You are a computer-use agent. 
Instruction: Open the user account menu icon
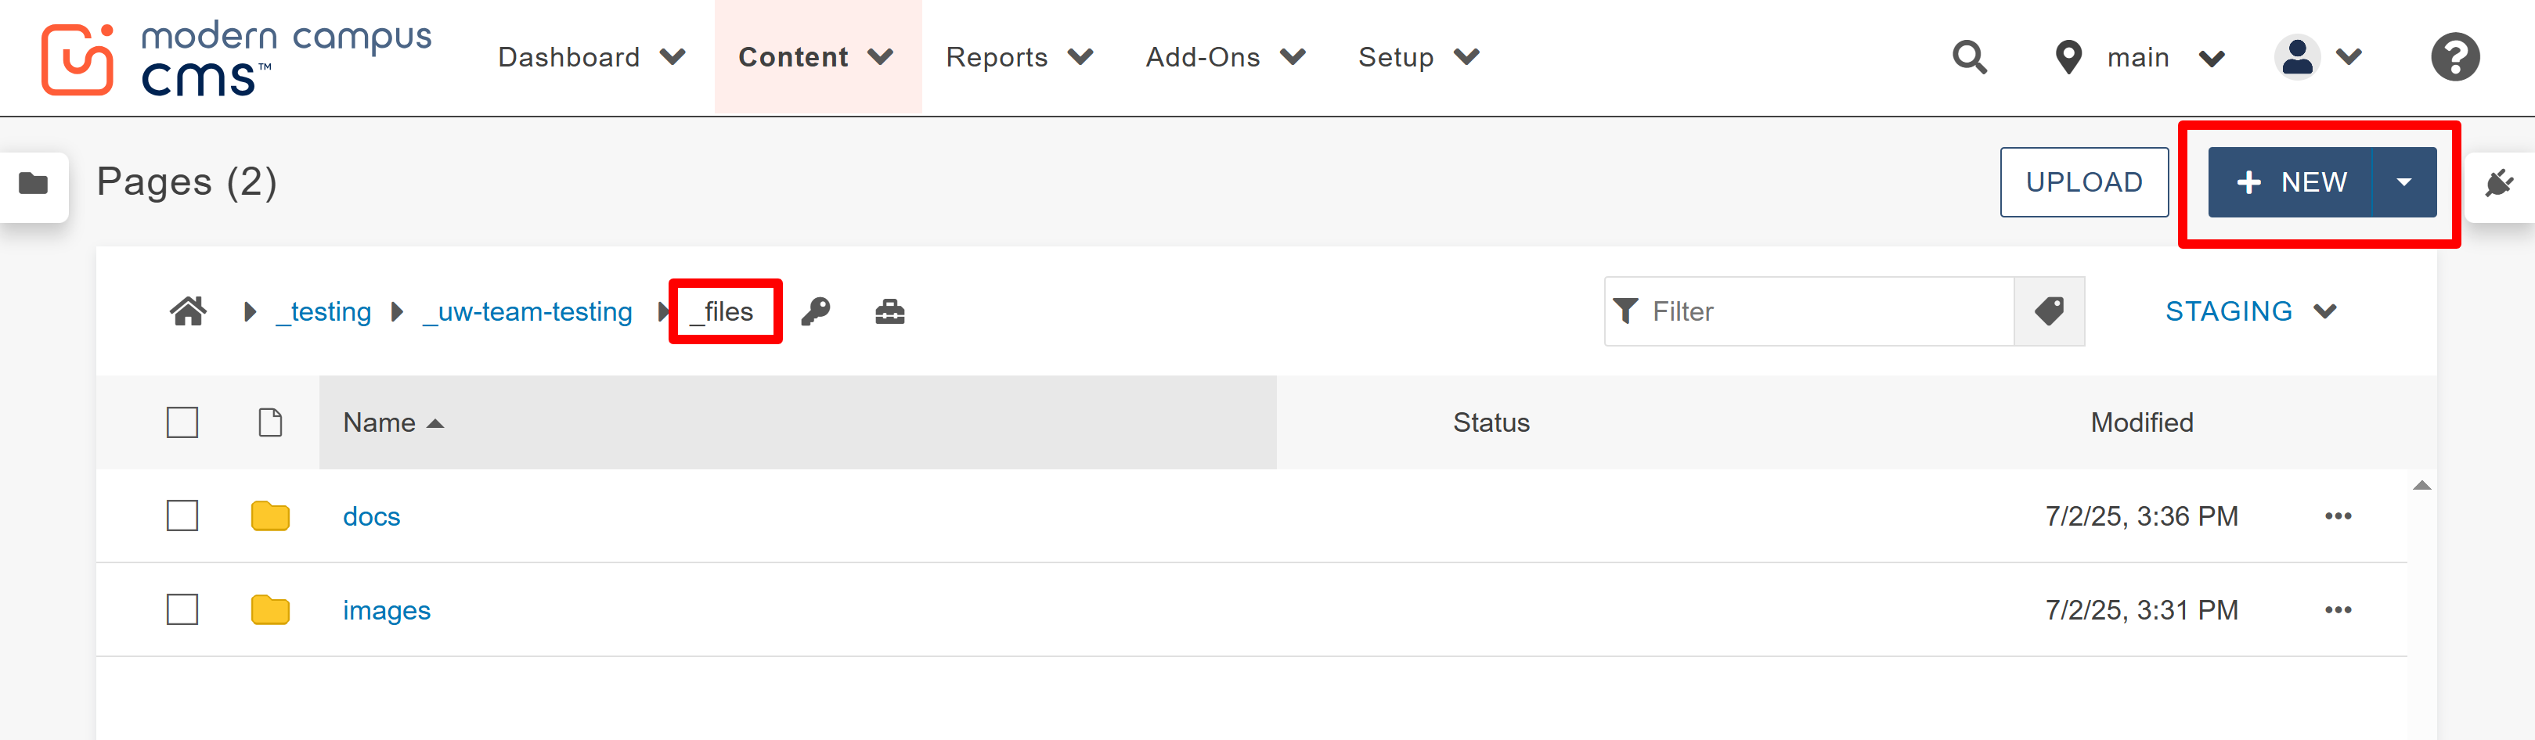click(2297, 57)
